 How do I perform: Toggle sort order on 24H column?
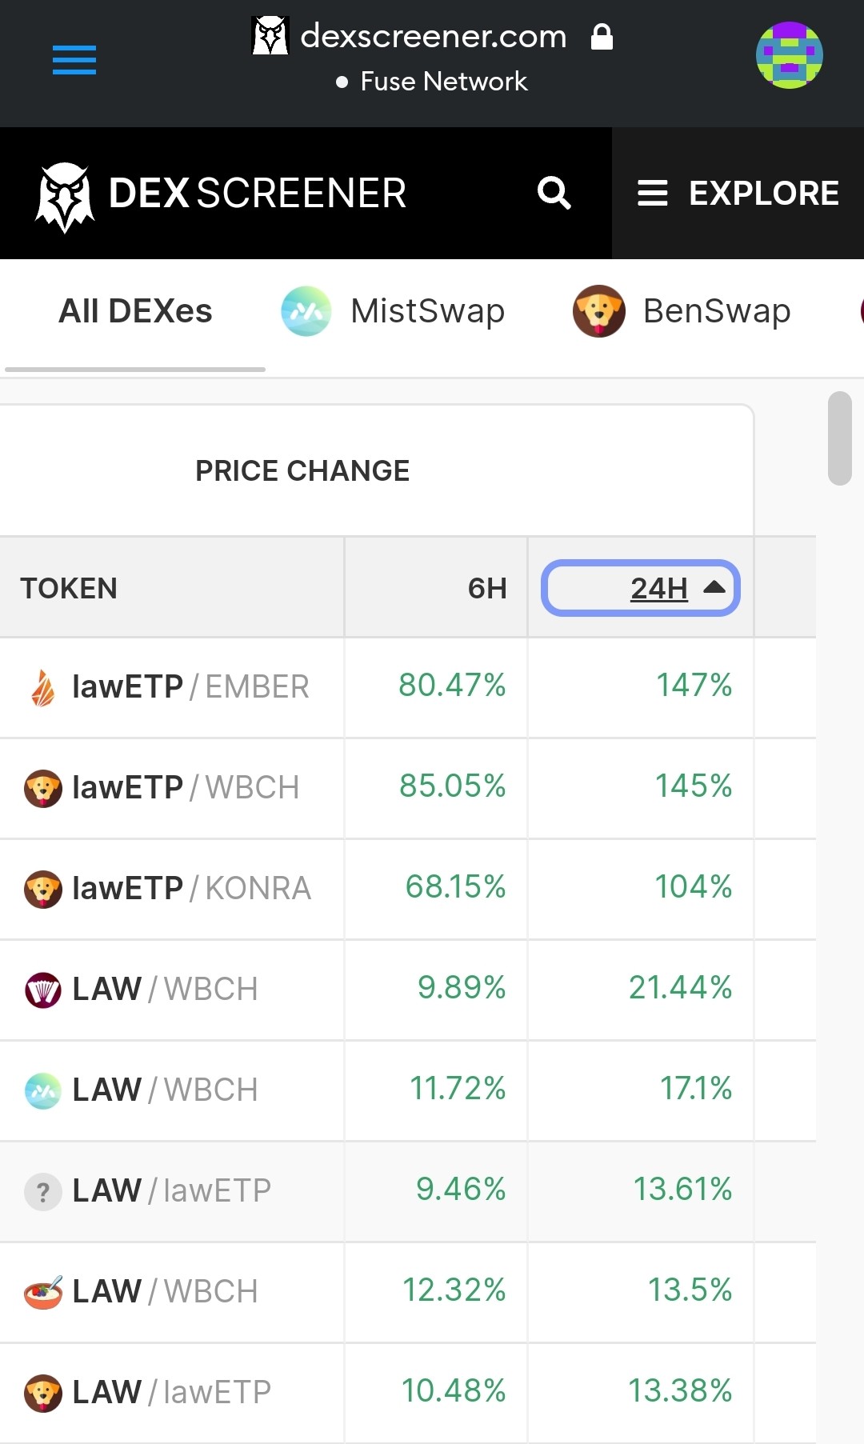pyautogui.click(x=641, y=588)
